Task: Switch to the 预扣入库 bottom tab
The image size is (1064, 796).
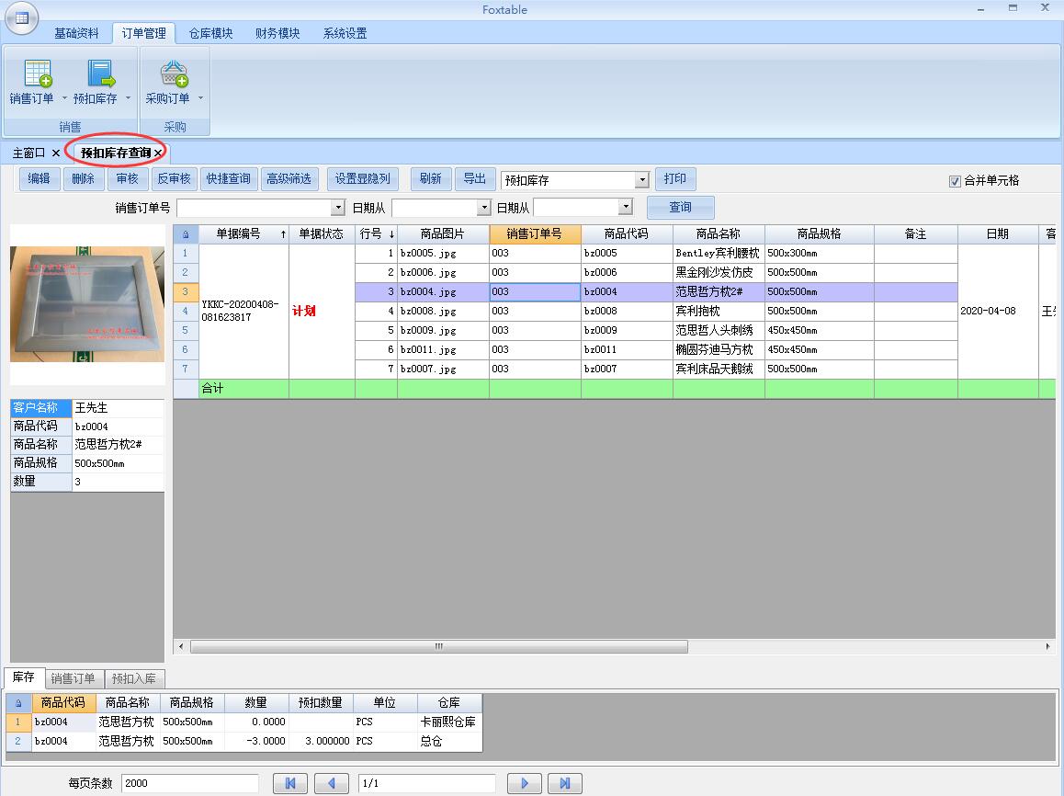Action: [134, 679]
